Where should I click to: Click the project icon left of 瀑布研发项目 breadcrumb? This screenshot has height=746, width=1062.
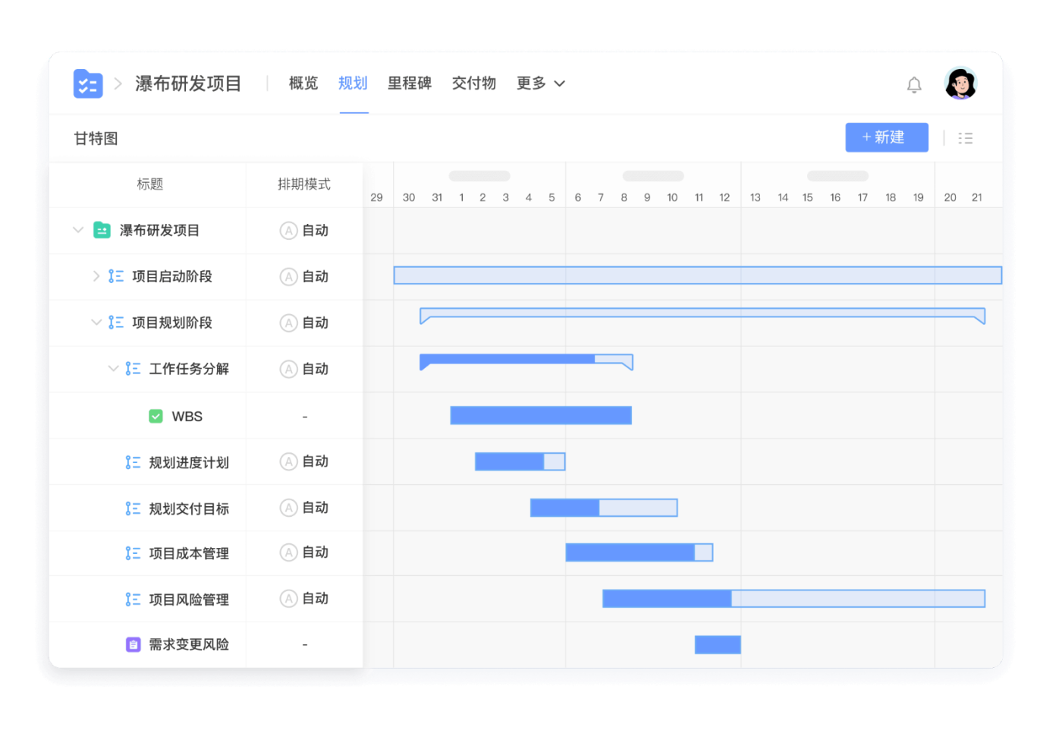[88, 83]
